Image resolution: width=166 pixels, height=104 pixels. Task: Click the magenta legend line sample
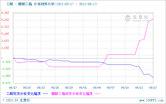click(x=97, y=94)
